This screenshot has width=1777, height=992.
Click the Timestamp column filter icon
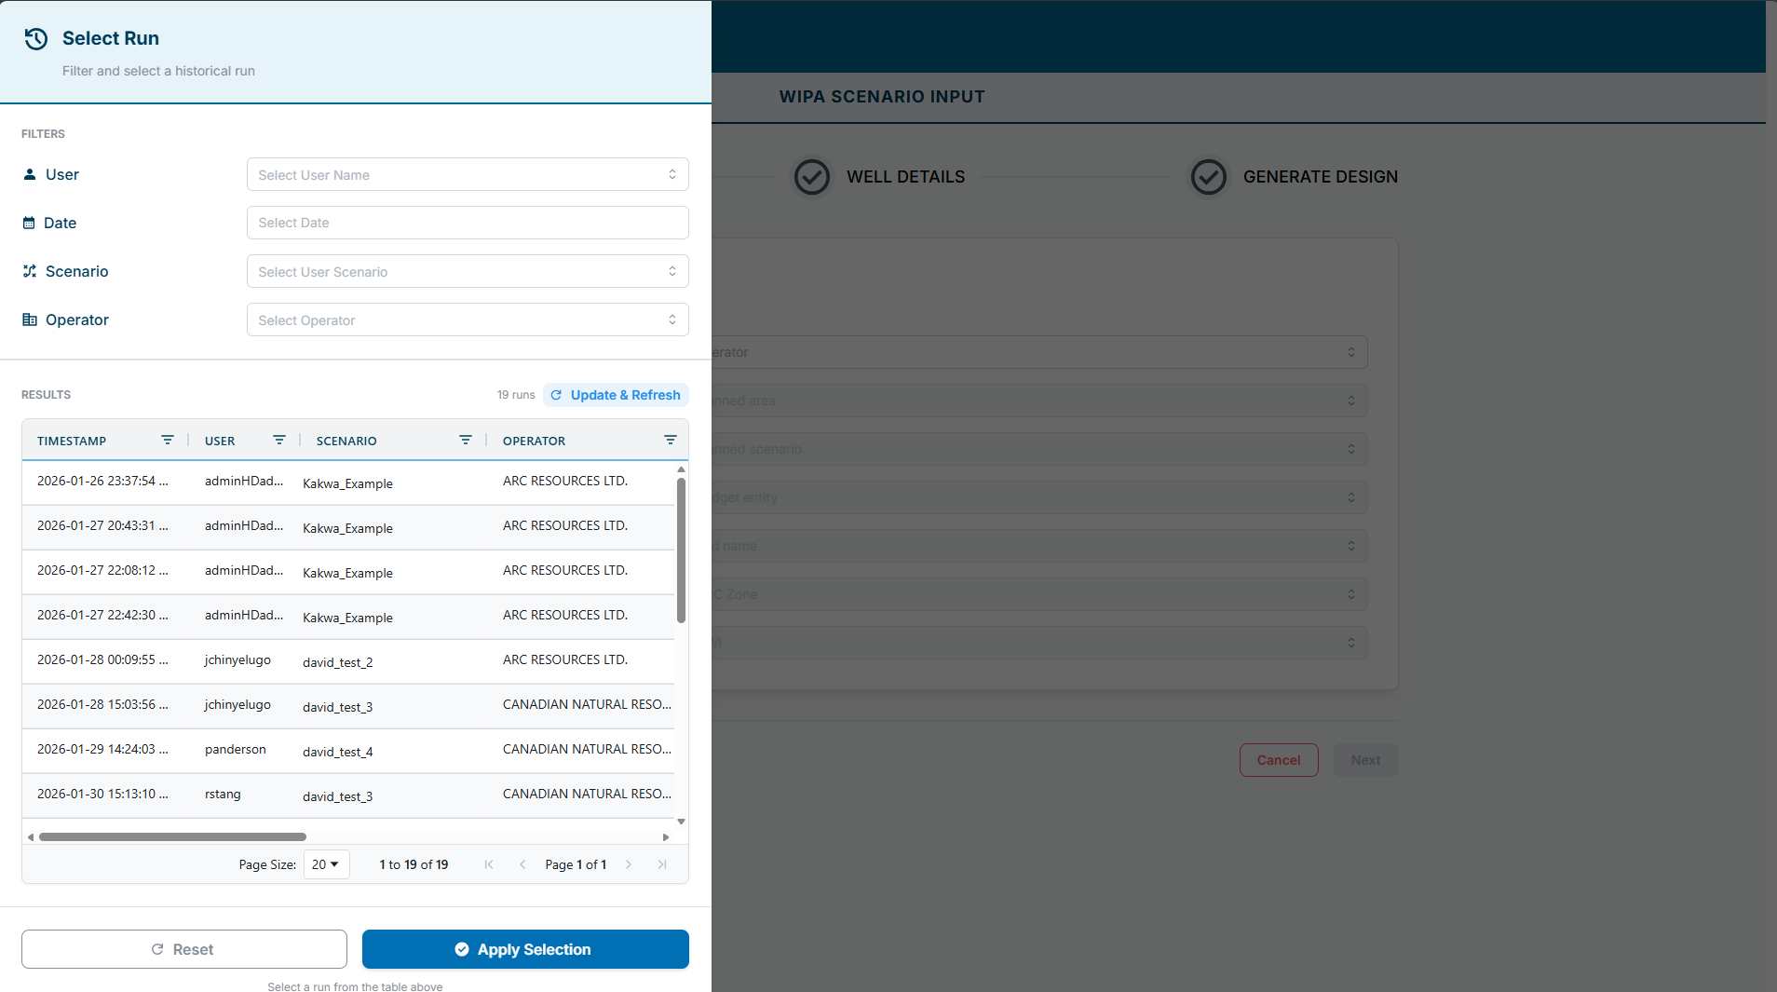pos(168,441)
